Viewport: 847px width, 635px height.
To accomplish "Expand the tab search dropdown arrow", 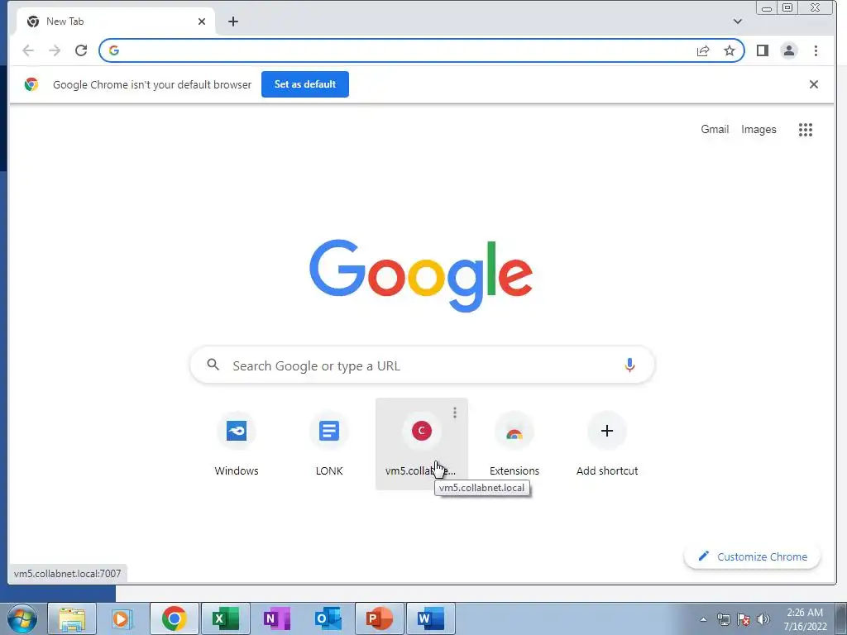I will (x=737, y=21).
